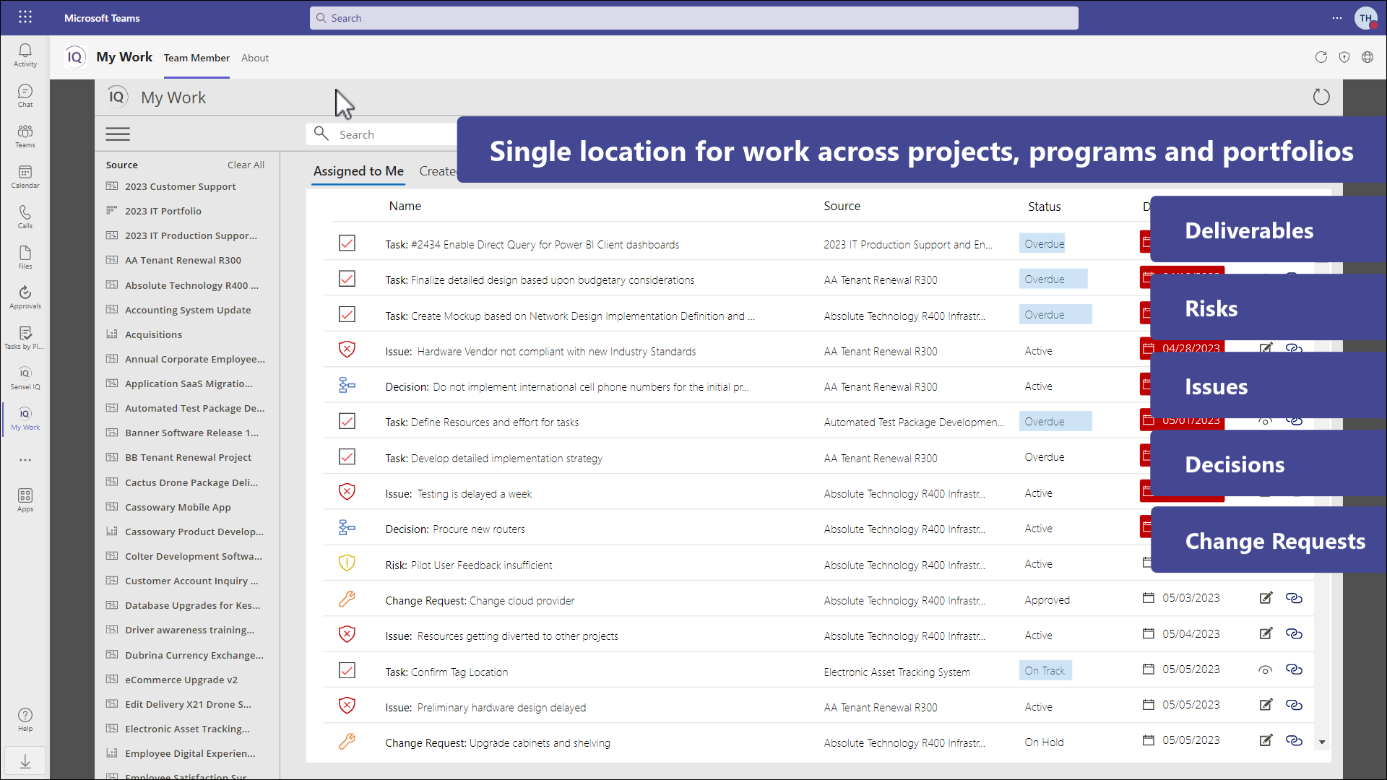Screen dimensions: 1387x780
Task: Open Issue: Testing is delayed a week
Action: pyautogui.click(x=458, y=494)
